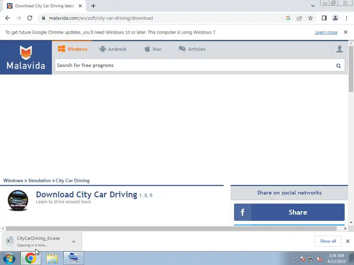The image size is (354, 265).
Task: Click the Download City Car Driving heading
Action: [x=86, y=195]
